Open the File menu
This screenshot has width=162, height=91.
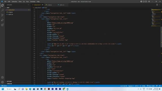pos(5,2)
